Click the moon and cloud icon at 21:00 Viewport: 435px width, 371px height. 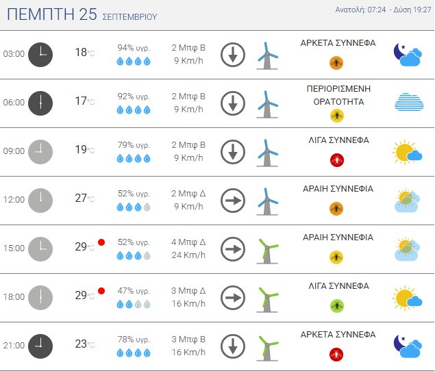point(408,346)
